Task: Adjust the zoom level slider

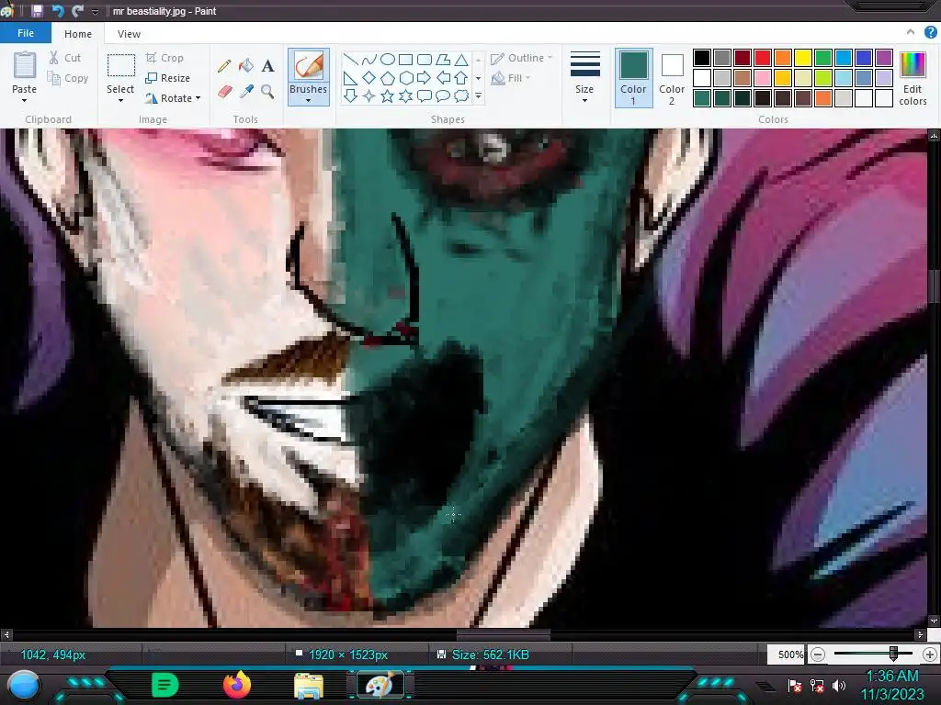Action: 893,654
